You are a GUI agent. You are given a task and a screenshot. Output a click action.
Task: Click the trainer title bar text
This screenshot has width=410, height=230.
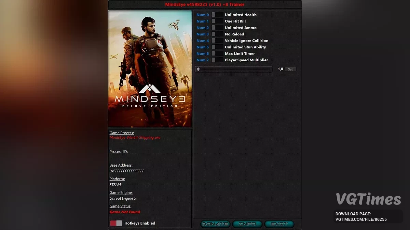pos(205,4)
